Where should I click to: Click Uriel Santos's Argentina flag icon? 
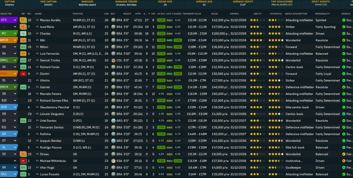(x=113, y=121)
